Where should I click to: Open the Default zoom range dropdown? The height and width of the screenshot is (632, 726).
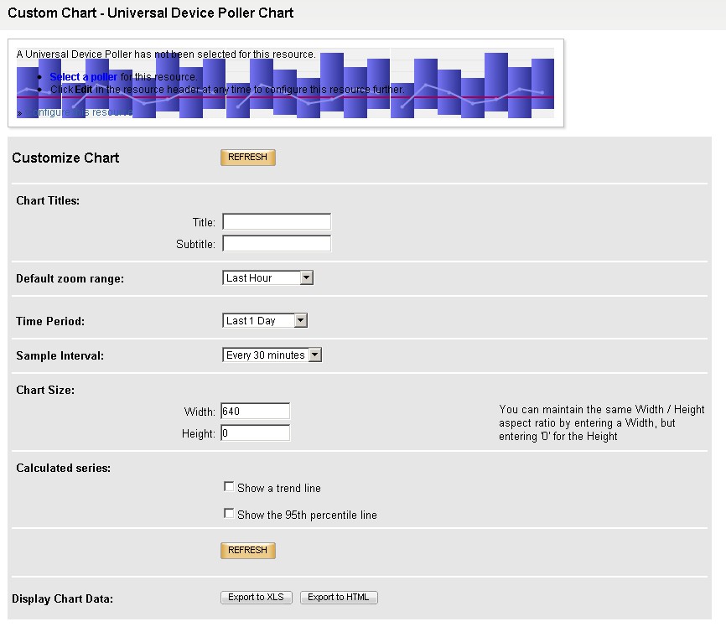click(x=267, y=277)
